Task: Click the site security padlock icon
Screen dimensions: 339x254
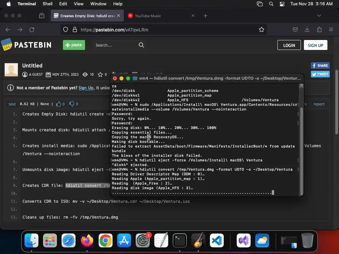Action: [x=75, y=29]
